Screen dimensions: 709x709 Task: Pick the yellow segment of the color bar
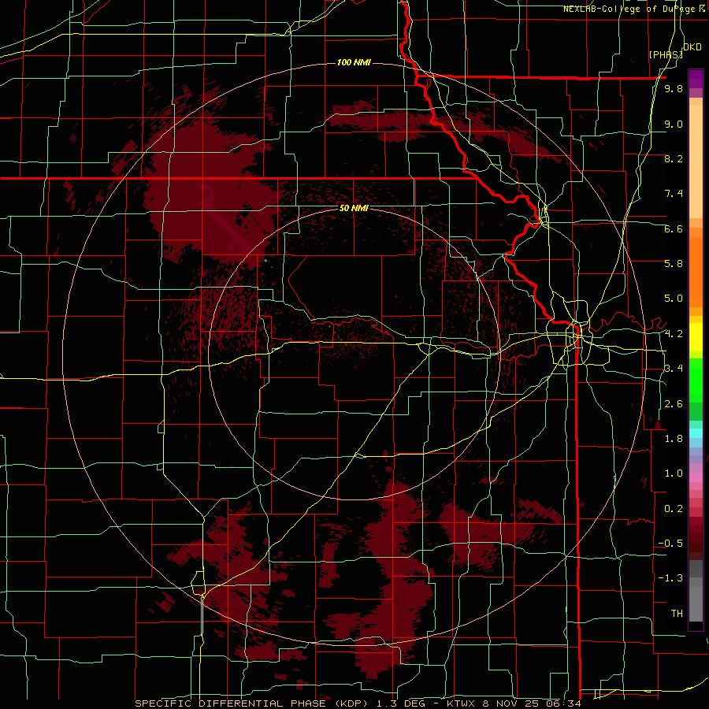click(x=696, y=337)
